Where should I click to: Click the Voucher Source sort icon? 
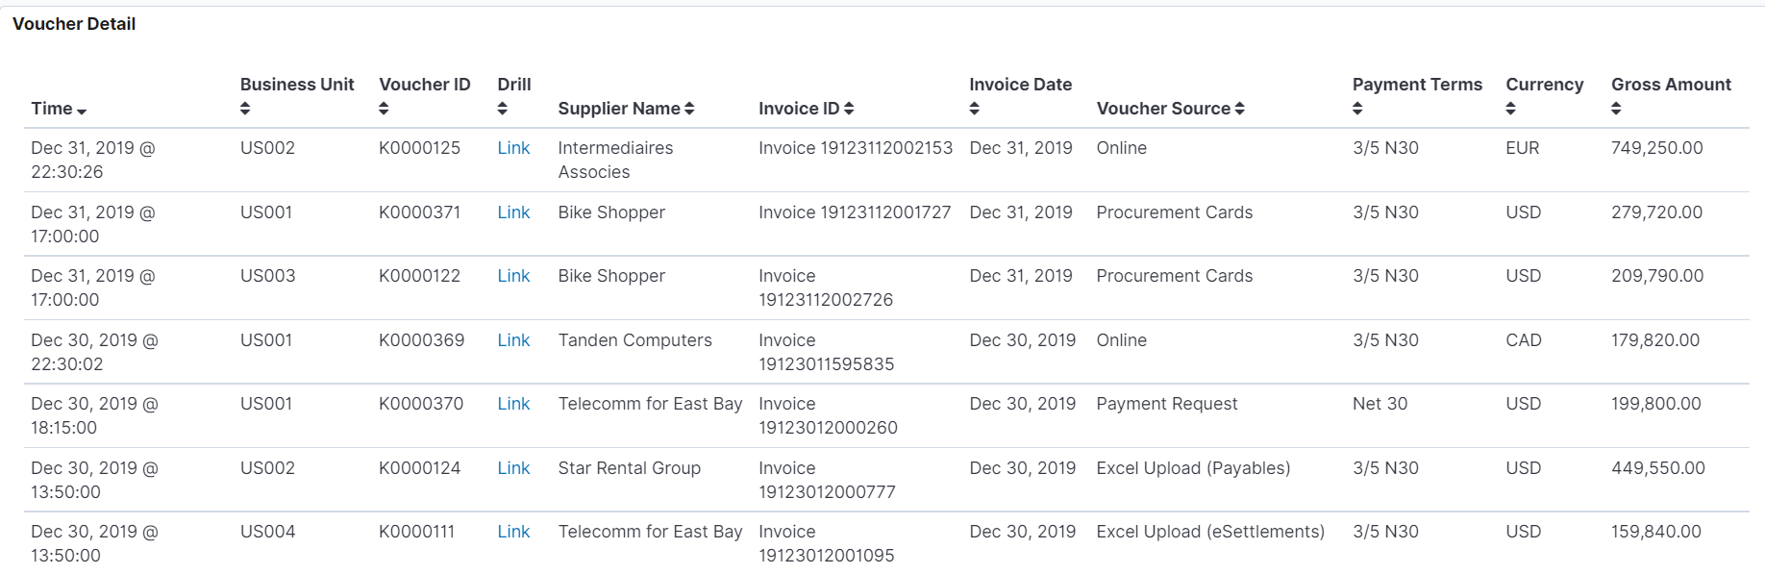(1240, 109)
